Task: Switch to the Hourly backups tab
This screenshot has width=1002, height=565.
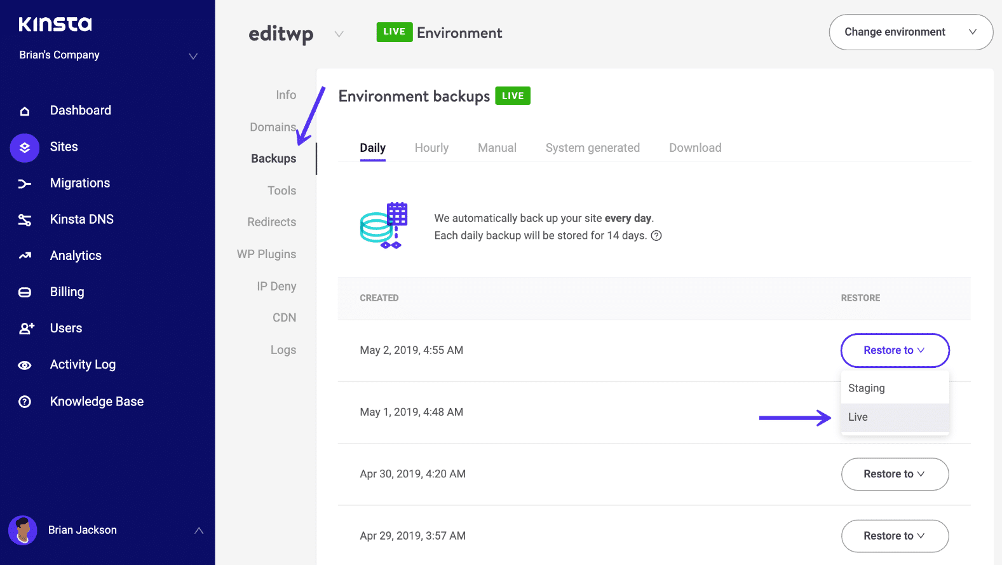Action: coord(431,148)
